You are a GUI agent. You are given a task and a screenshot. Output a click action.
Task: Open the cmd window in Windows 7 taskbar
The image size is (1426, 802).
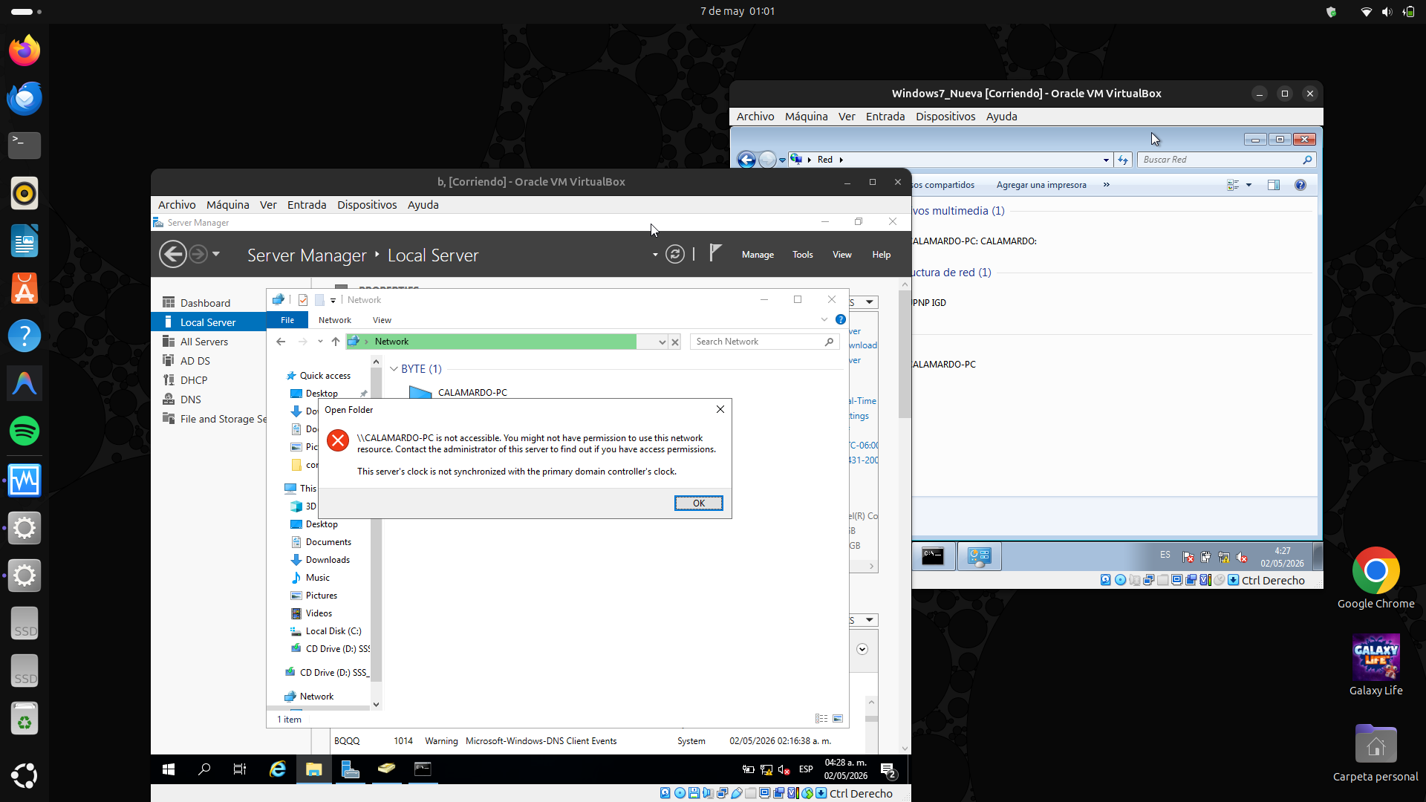click(933, 556)
